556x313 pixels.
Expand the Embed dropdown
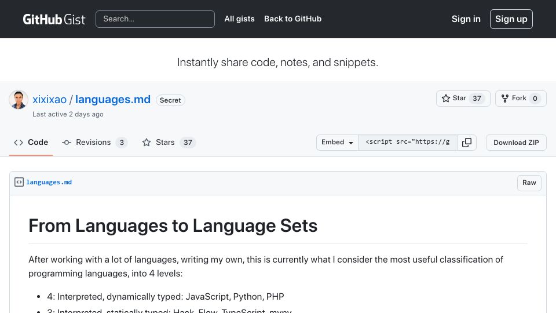[x=337, y=143]
